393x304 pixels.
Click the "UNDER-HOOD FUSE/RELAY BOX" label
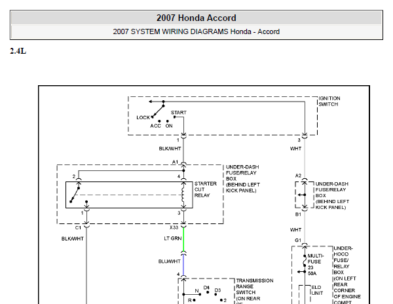pos(347,275)
